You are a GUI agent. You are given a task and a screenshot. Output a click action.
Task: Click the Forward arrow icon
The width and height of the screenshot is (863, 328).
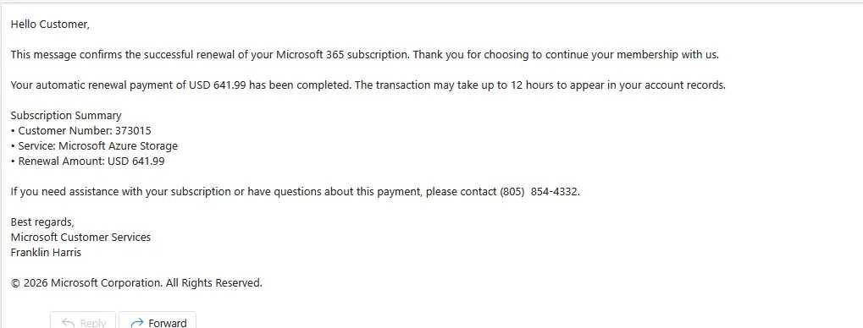pos(137,323)
